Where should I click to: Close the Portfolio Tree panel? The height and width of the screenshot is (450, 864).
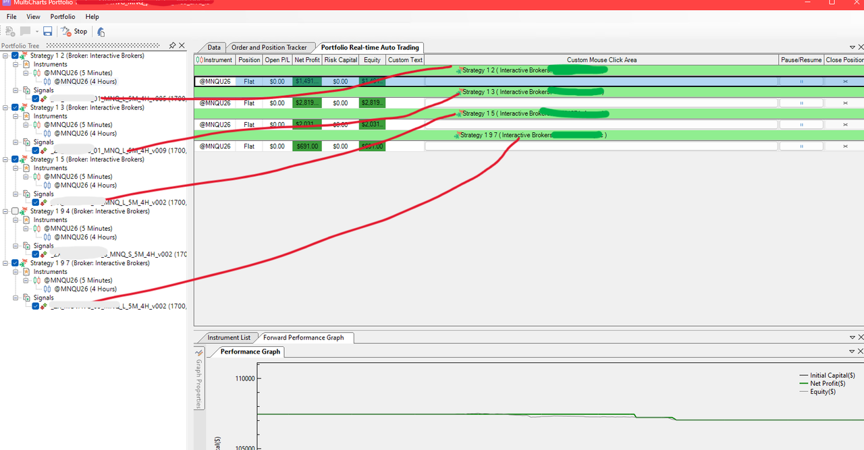[x=182, y=46]
